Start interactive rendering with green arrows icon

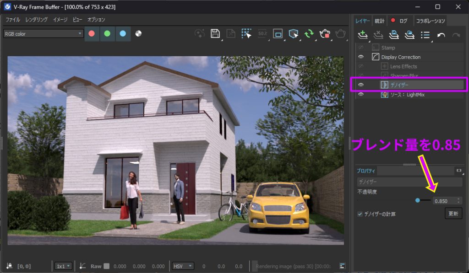click(x=309, y=34)
